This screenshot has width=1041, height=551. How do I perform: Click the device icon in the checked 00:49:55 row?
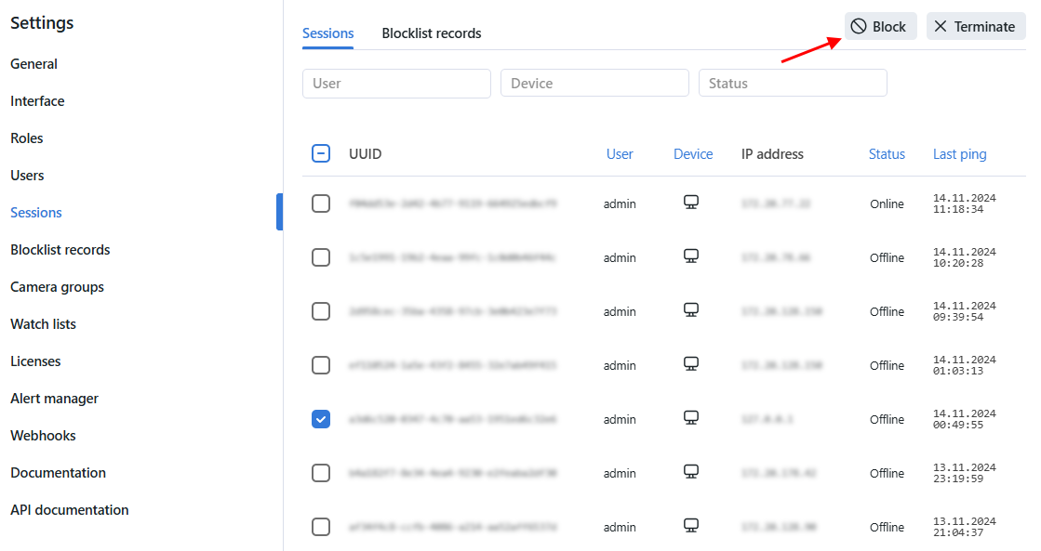point(691,418)
